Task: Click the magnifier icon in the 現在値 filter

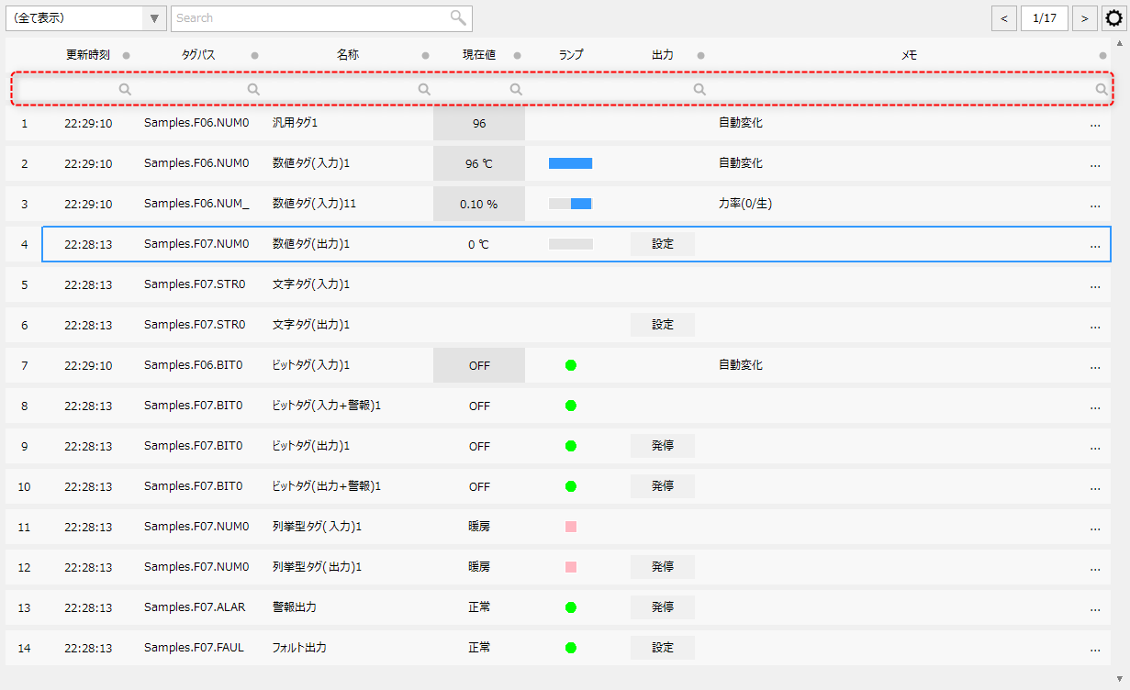Action: [x=516, y=89]
